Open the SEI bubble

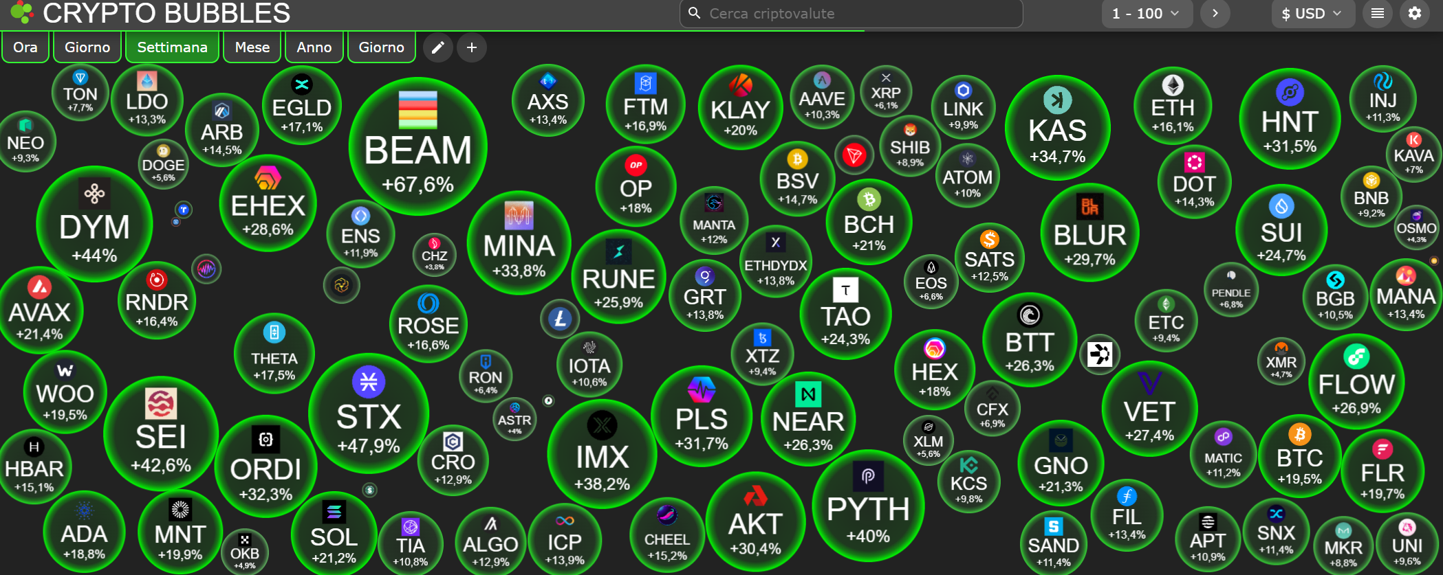coord(161,433)
